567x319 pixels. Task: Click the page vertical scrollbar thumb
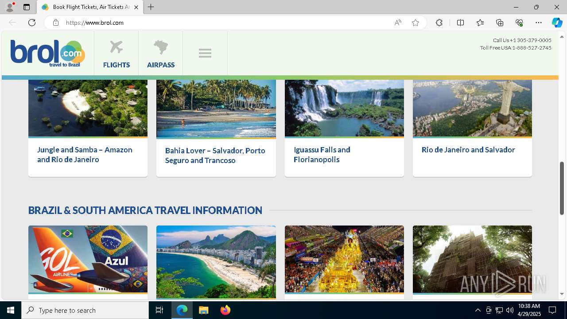(x=562, y=188)
